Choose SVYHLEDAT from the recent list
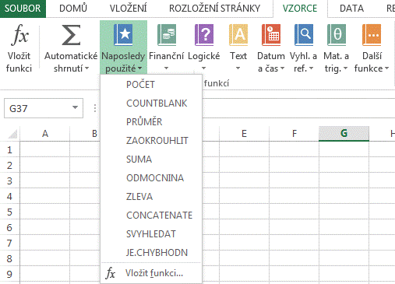Screen dimensions: 395x284 pos(151,234)
